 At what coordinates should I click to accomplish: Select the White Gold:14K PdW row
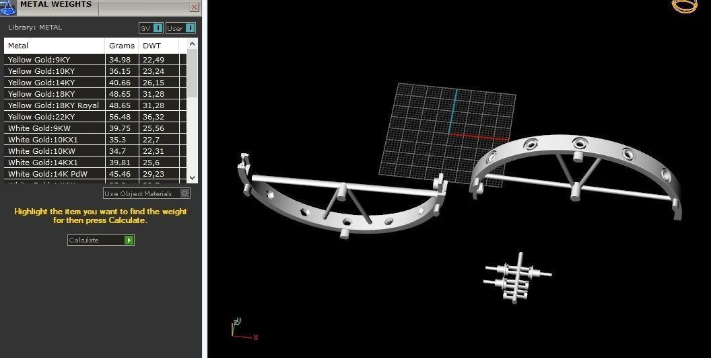coord(95,174)
